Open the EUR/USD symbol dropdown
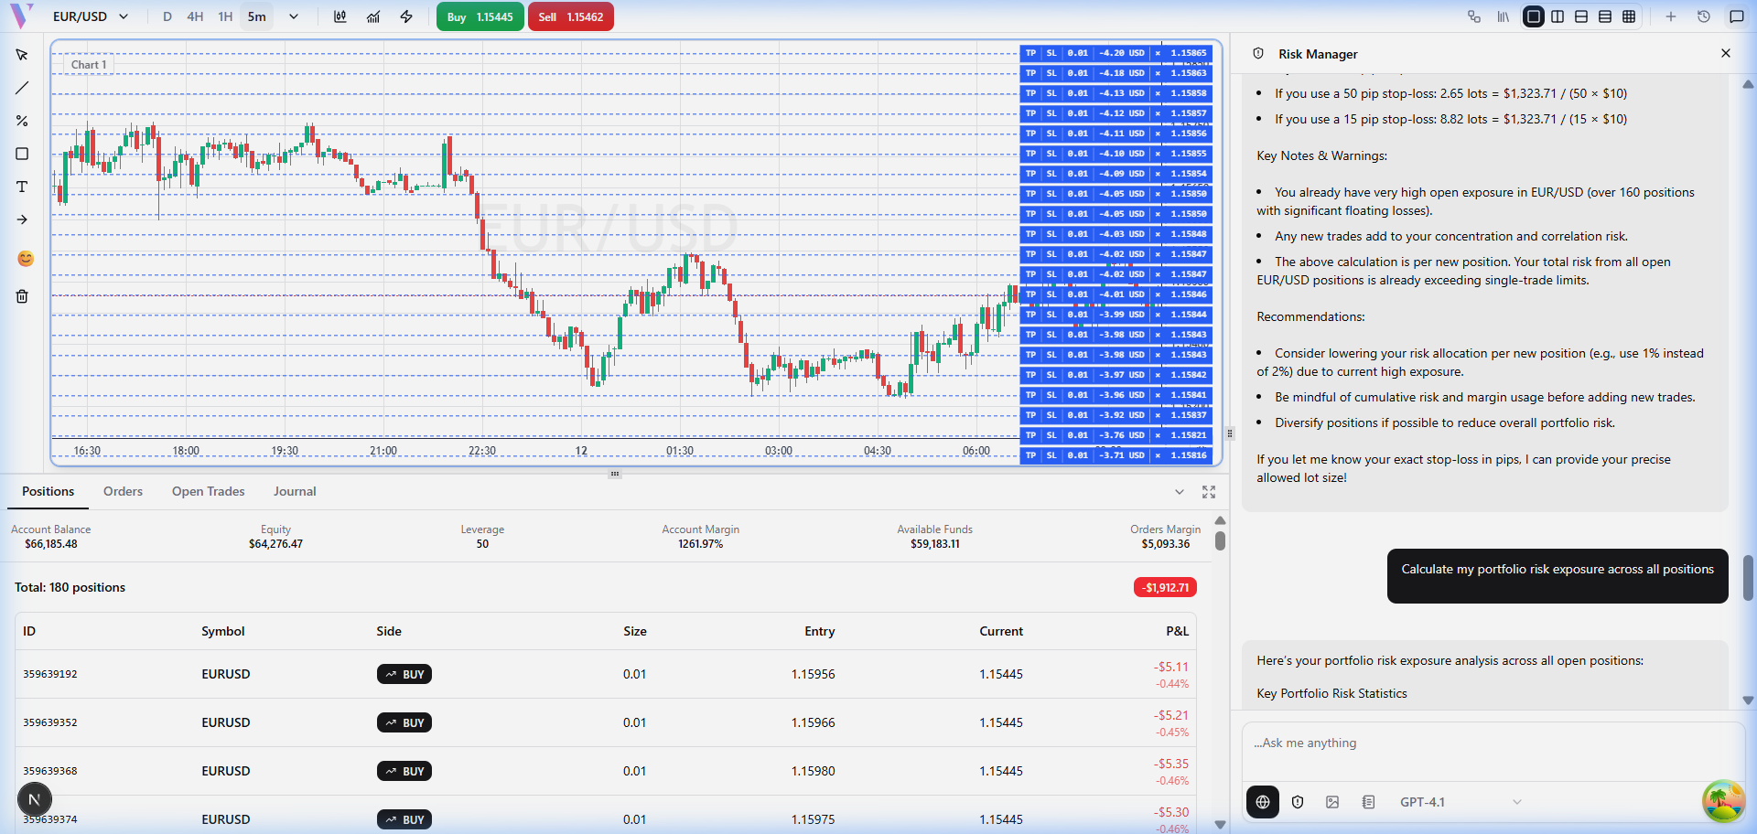Viewport: 1757px width, 834px height. 91,16
